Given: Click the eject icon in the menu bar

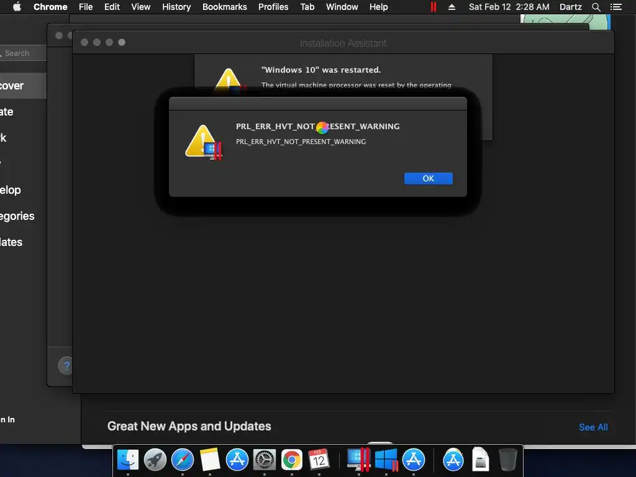Looking at the screenshot, I should [x=452, y=7].
